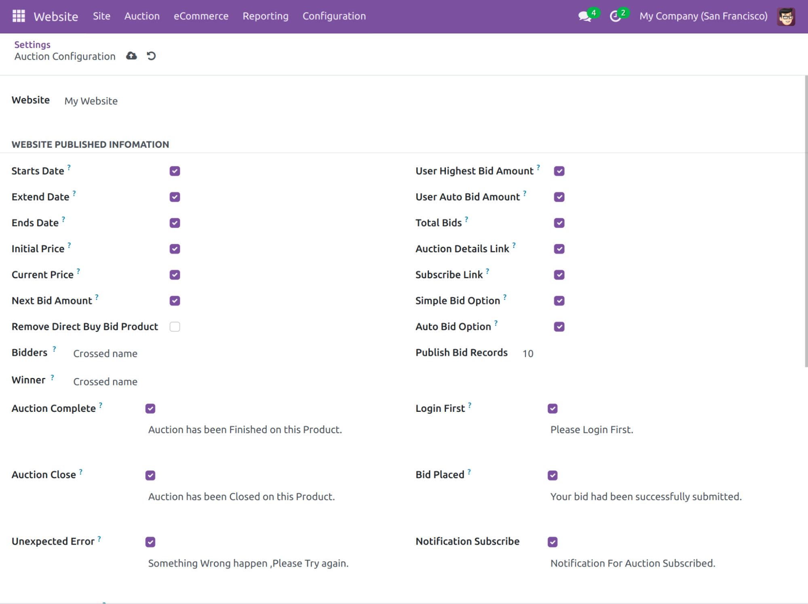The width and height of the screenshot is (808, 604).
Task: Navigate back to Settings breadcrumb
Action: pyautogui.click(x=32, y=44)
